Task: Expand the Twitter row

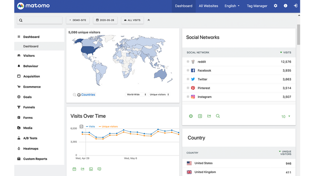Action: point(188,79)
